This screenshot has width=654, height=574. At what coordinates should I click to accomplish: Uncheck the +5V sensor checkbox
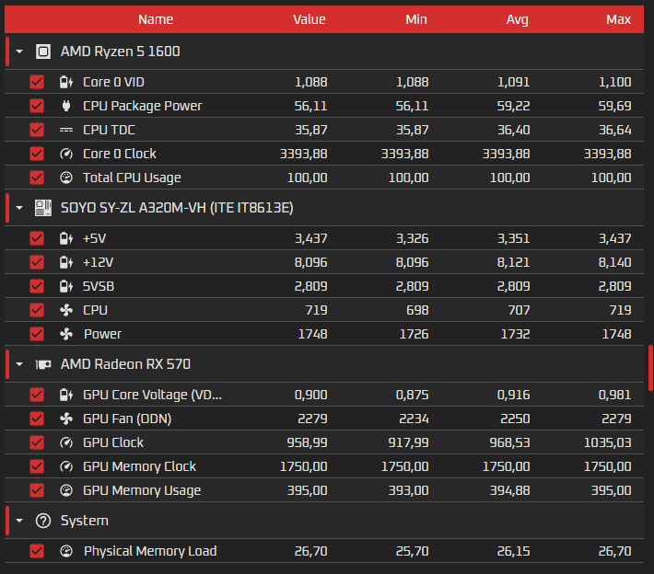(x=37, y=238)
